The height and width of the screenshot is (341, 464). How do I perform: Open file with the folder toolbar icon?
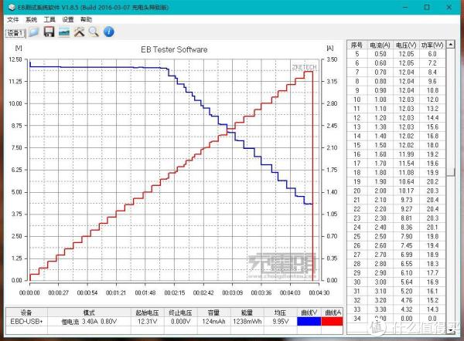point(34,32)
